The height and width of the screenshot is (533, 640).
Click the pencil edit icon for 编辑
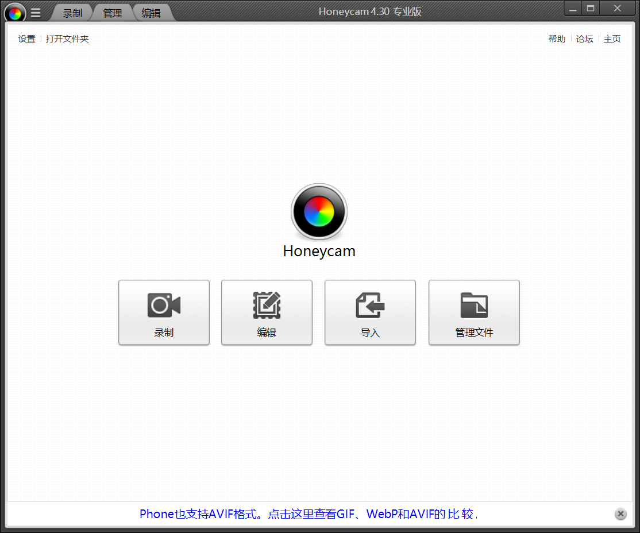(267, 305)
